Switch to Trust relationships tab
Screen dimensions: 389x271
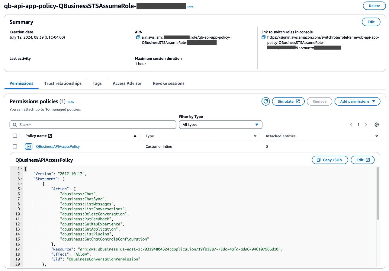pos(63,83)
